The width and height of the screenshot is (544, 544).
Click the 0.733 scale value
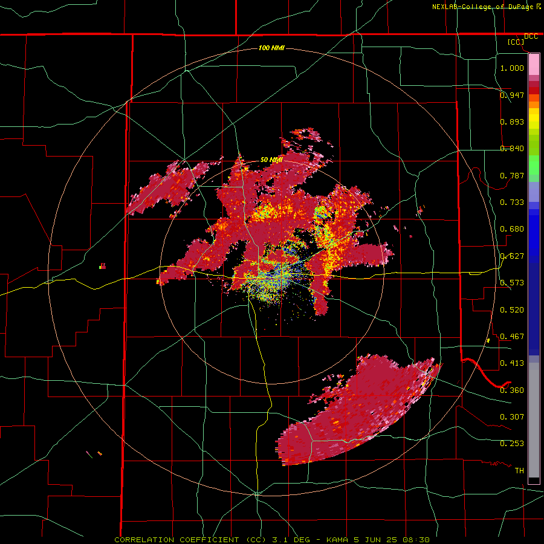(x=512, y=202)
